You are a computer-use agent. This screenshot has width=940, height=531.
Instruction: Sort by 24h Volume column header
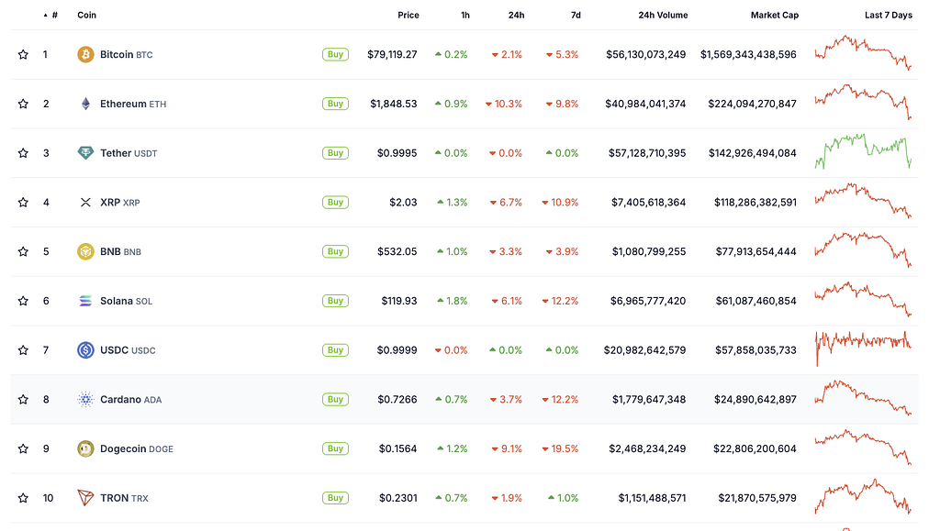(662, 16)
